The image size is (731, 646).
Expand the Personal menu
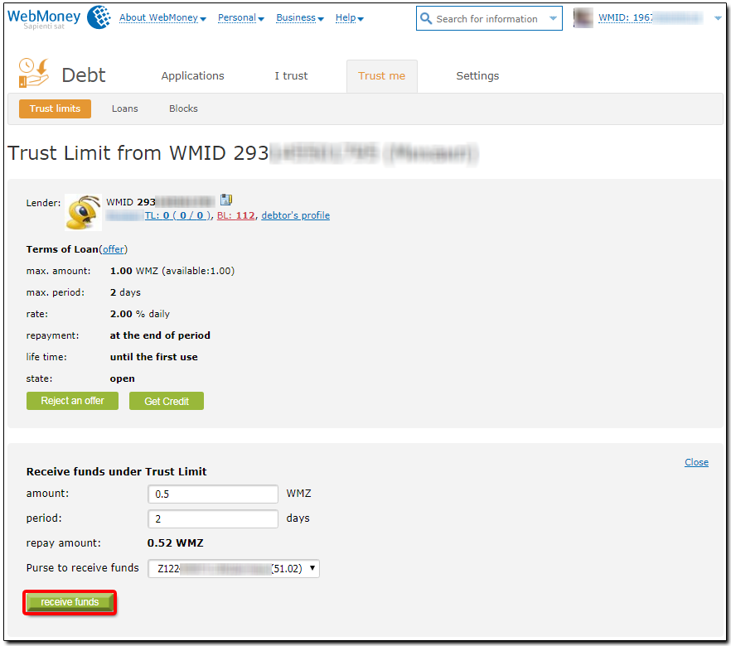[x=240, y=17]
